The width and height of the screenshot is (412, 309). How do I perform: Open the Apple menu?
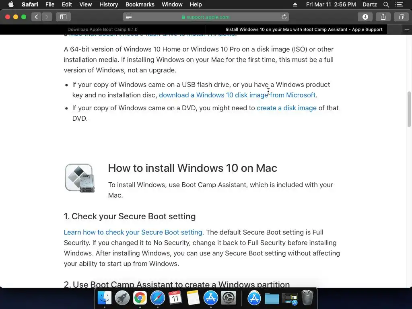(x=11, y=4)
